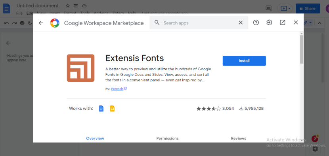
Task: Open the Share button in Docs
Action: click(x=308, y=9)
